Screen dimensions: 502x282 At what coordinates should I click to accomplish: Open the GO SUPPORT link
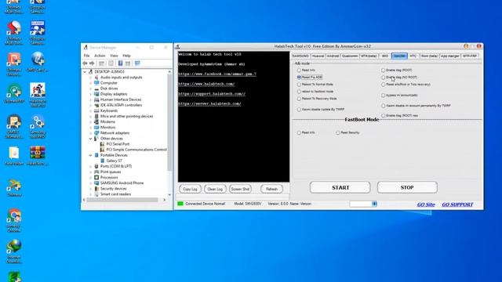pos(457,204)
